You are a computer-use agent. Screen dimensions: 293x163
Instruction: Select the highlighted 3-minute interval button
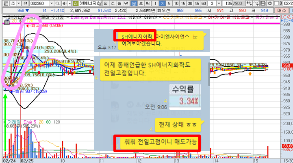[x=162, y=3]
